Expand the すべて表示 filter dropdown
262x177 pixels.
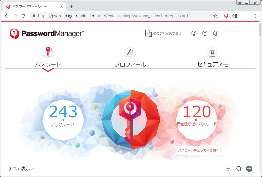click(21, 168)
